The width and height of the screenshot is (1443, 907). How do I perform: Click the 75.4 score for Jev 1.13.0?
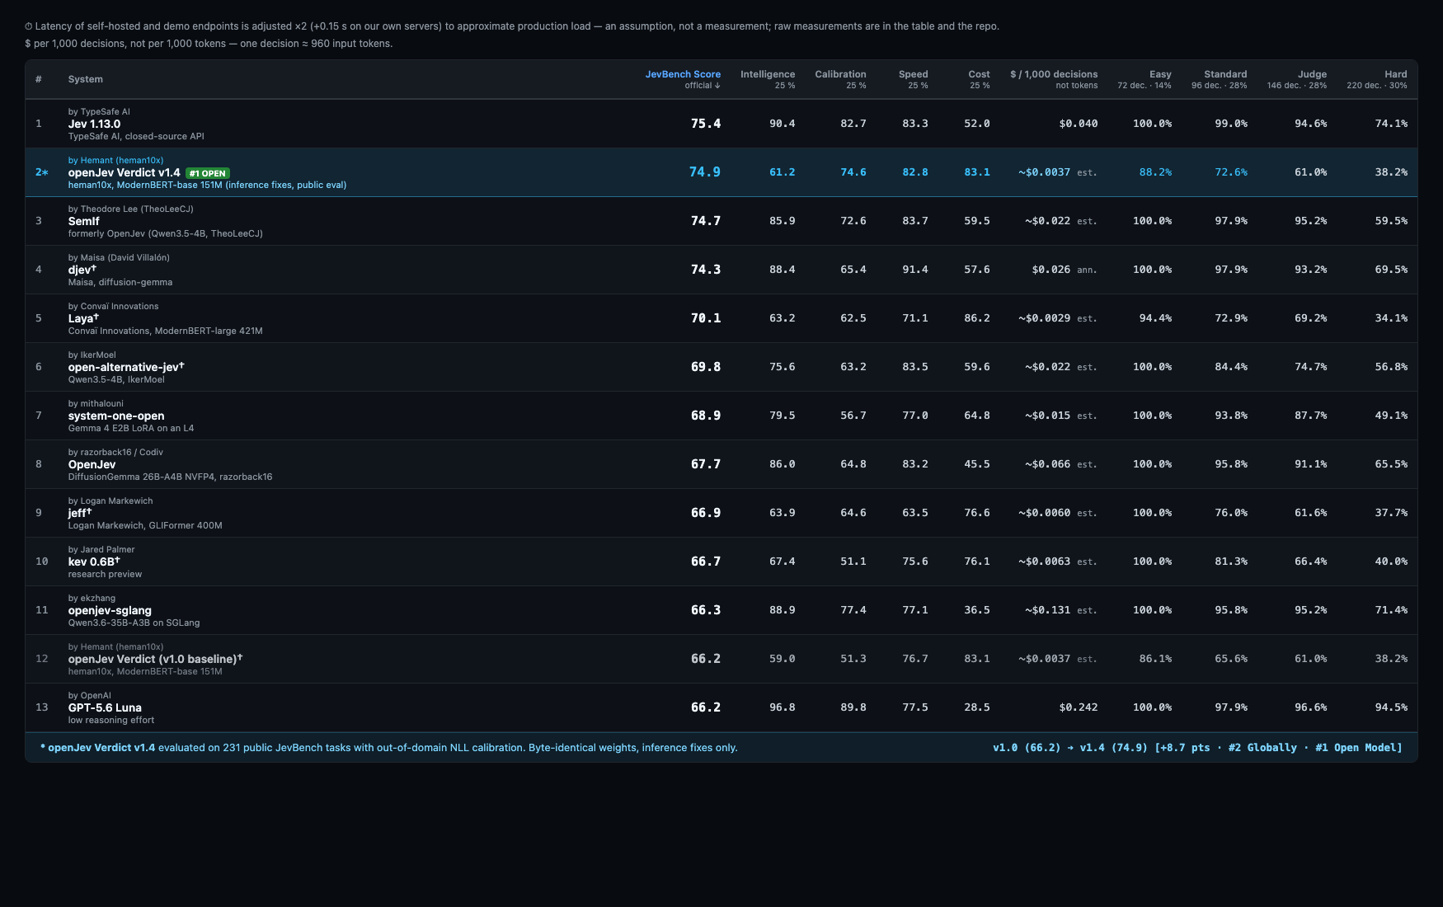coord(705,124)
